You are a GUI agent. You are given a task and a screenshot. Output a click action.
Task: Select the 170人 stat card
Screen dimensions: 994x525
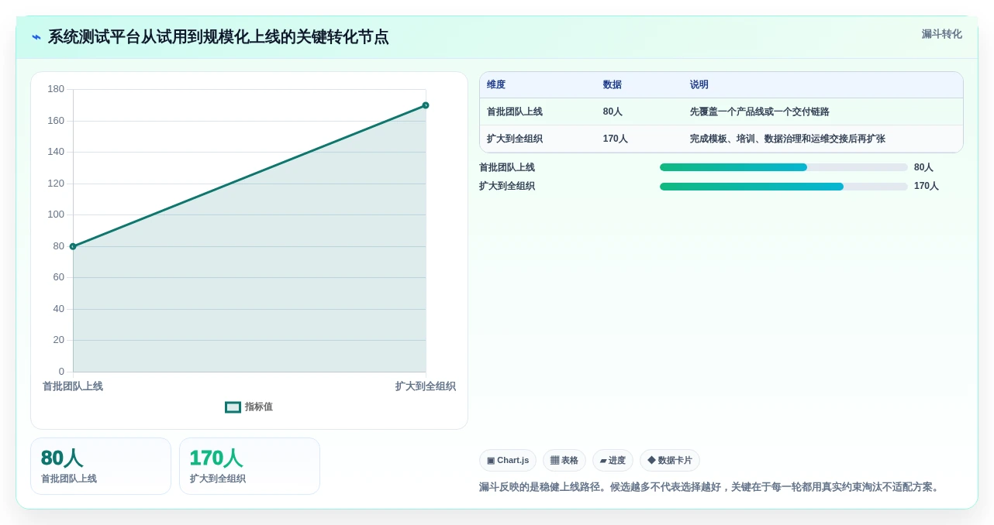(250, 466)
